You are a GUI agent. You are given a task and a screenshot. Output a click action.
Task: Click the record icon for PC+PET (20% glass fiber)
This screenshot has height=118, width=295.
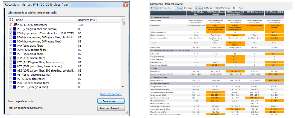pyautogui.click(x=15, y=87)
